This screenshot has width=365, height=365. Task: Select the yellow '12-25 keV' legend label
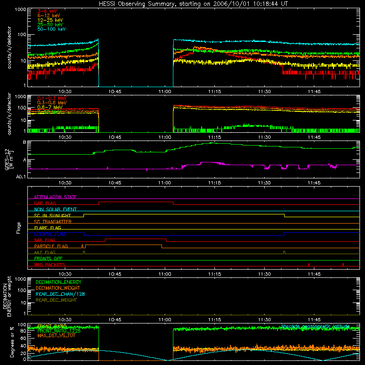tap(50, 20)
